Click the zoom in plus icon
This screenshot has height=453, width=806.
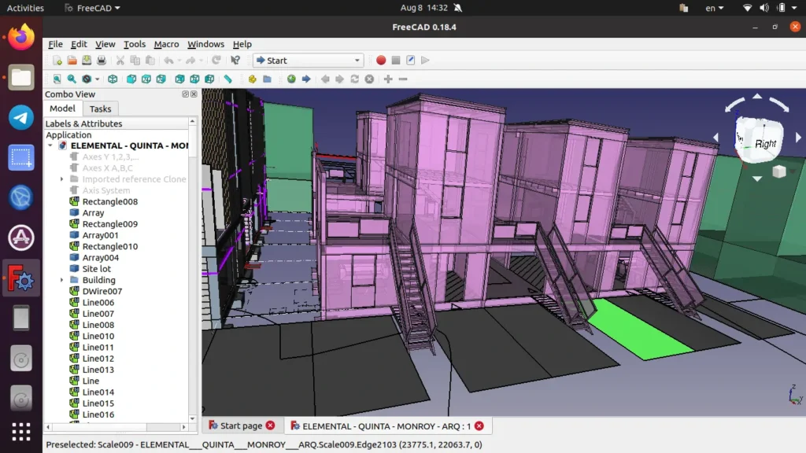388,79
